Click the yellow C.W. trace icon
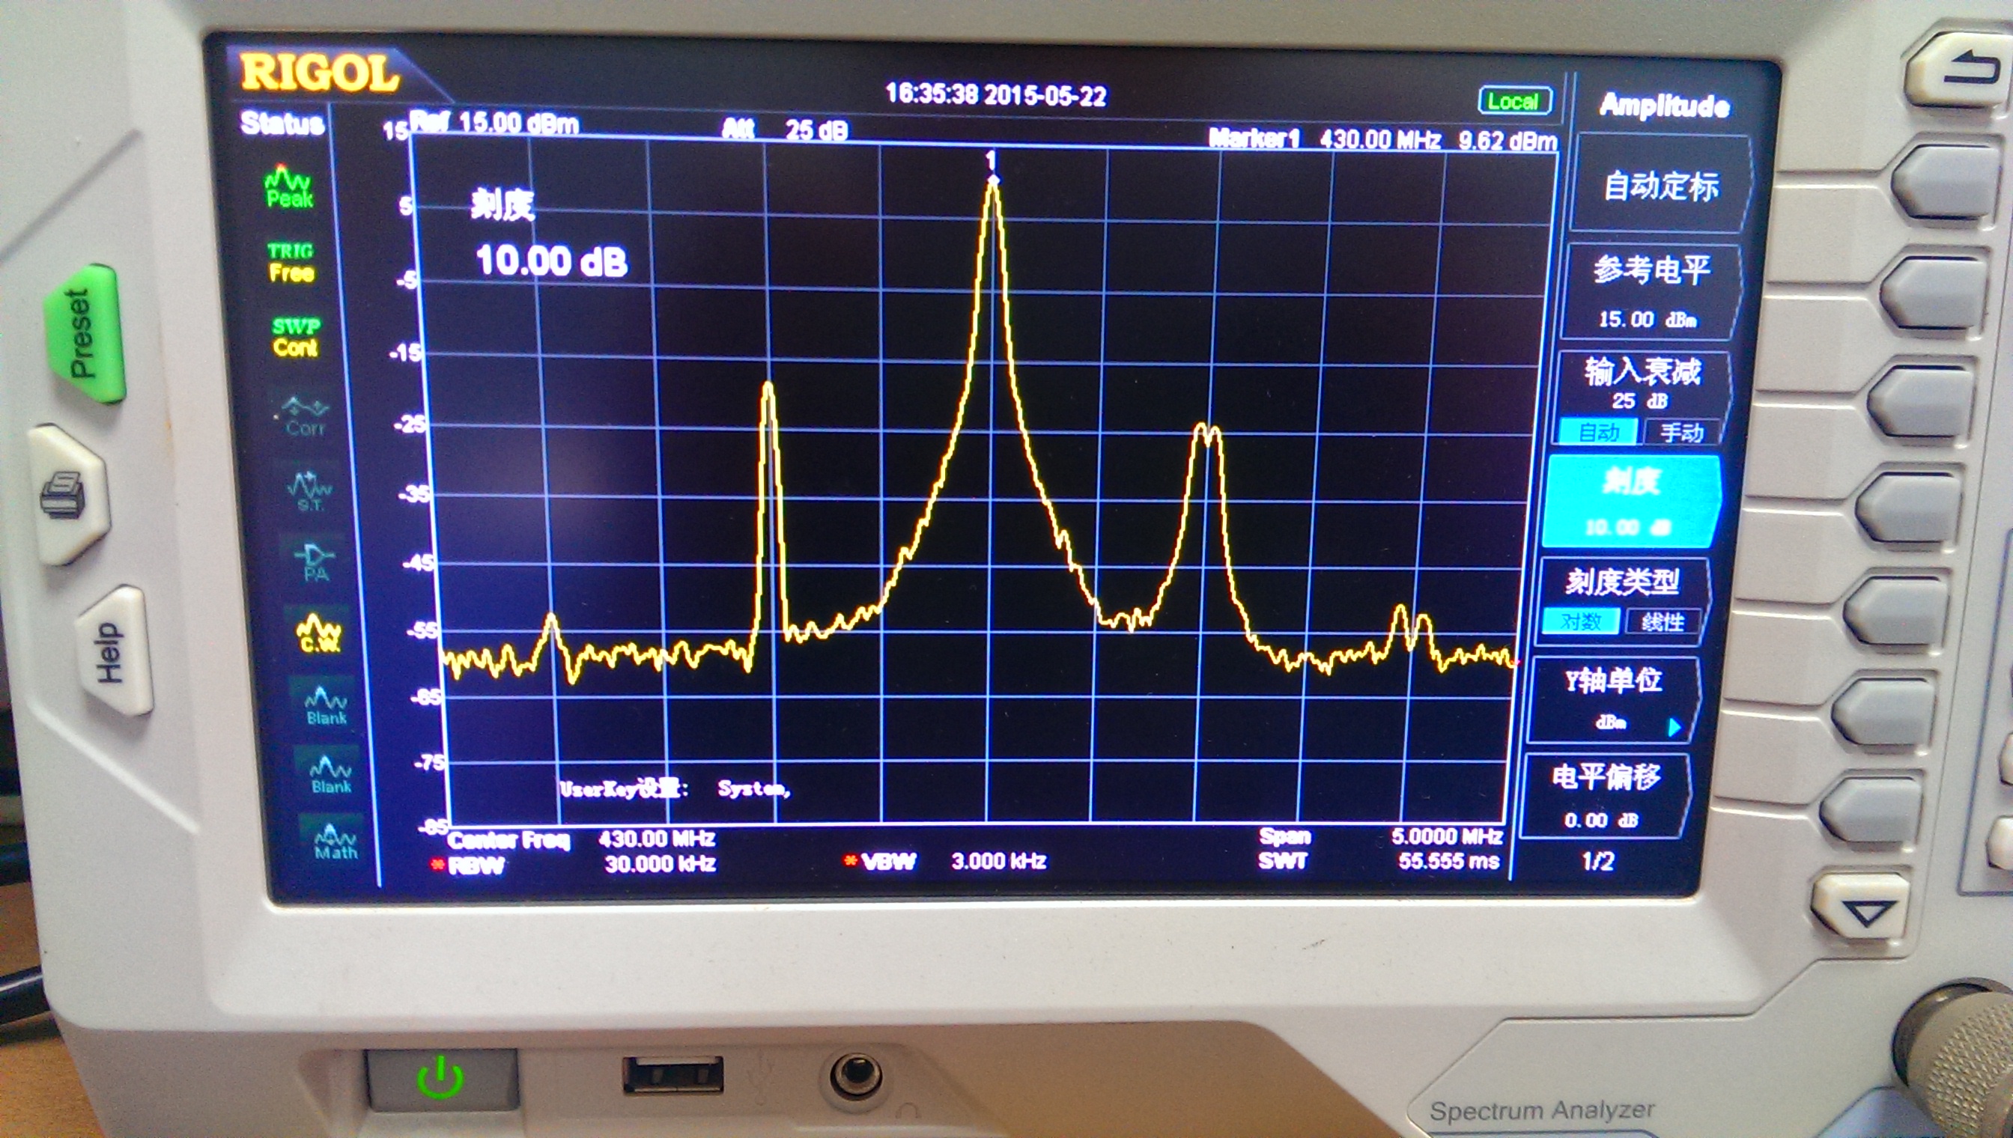This screenshot has height=1138, width=2013. tap(318, 633)
